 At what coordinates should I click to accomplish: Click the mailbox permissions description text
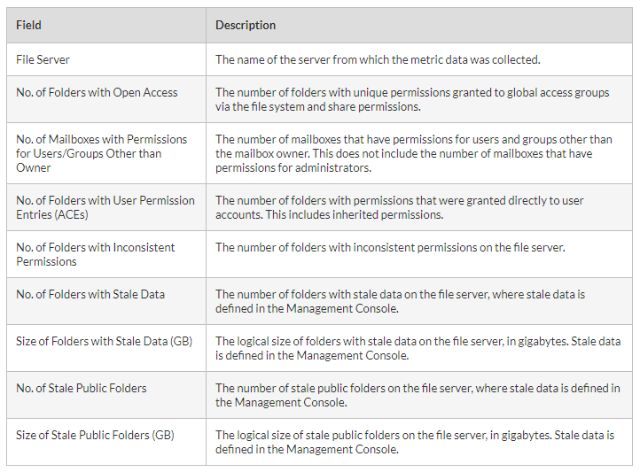pos(413,153)
